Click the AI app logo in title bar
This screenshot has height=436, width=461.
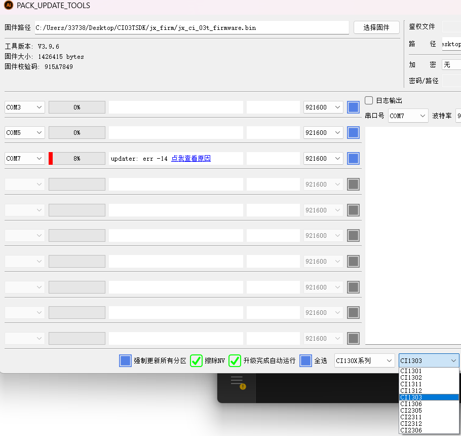click(8, 6)
